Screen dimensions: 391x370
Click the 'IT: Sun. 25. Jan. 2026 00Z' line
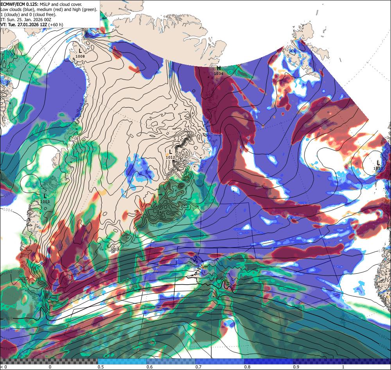(x=26, y=20)
